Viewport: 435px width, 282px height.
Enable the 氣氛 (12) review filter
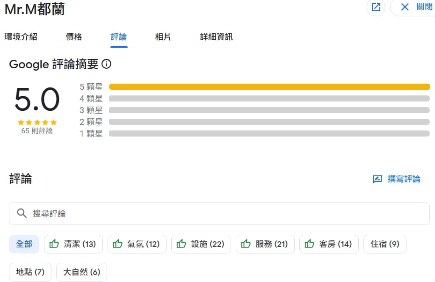(x=137, y=244)
